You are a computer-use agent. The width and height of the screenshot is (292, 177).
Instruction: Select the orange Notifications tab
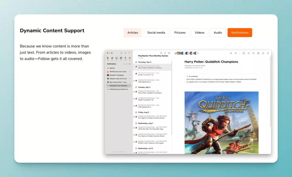(240, 32)
